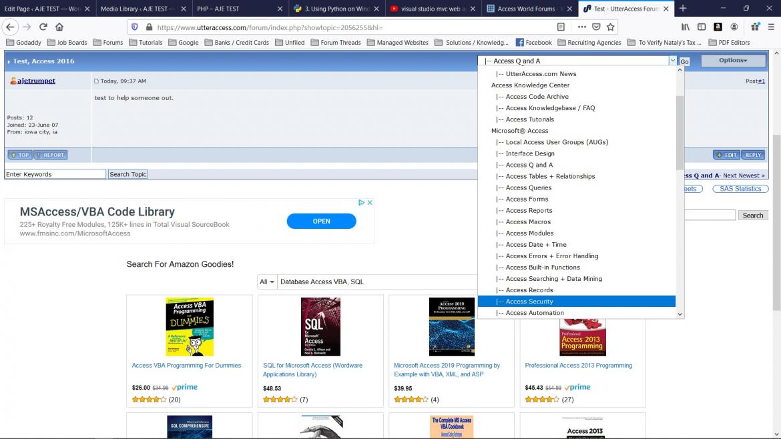Image resolution: width=781 pixels, height=439 pixels.
Task: Open the Recruiting Agencies bookmarks folder
Action: [x=589, y=42]
